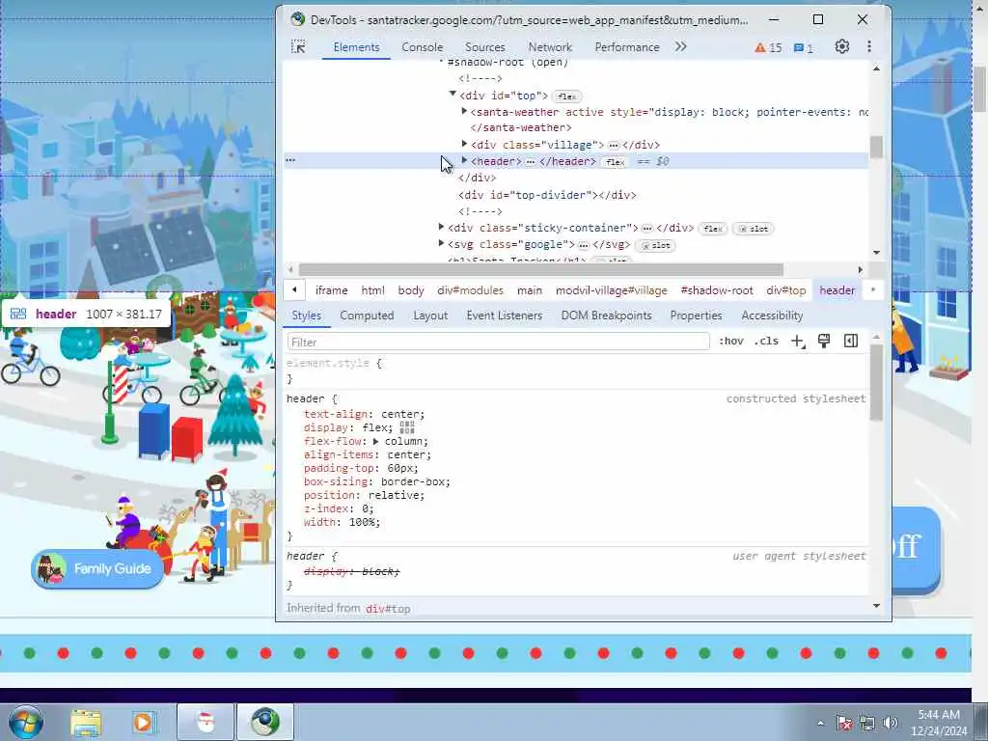Switch to the Elements tab
988x741 pixels.
[356, 47]
